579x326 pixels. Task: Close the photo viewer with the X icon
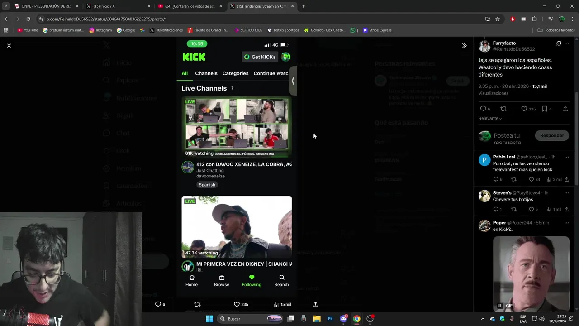point(9,45)
